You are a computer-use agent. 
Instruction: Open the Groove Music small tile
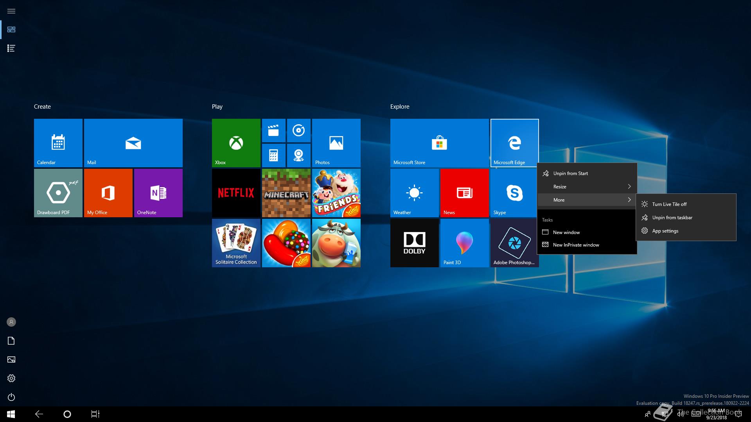click(299, 131)
